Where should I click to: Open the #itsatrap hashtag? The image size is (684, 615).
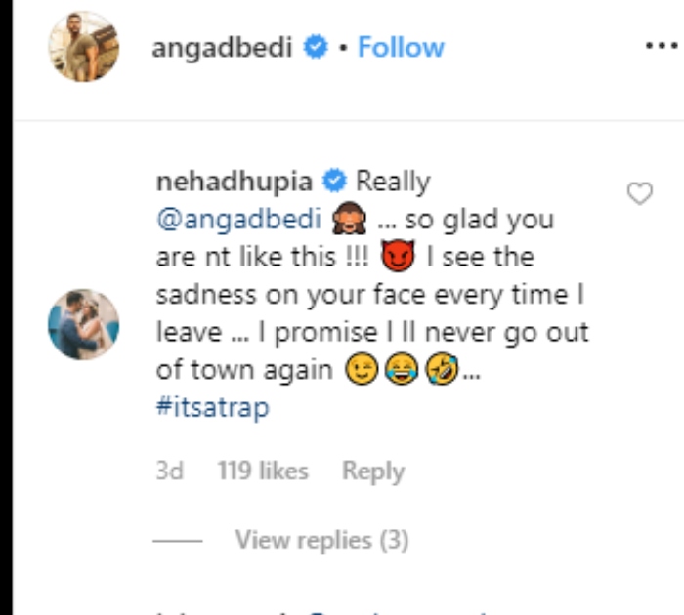[212, 407]
